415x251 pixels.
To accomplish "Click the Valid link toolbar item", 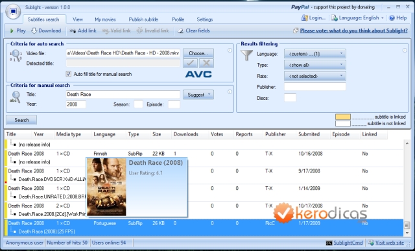I will (x=117, y=30).
